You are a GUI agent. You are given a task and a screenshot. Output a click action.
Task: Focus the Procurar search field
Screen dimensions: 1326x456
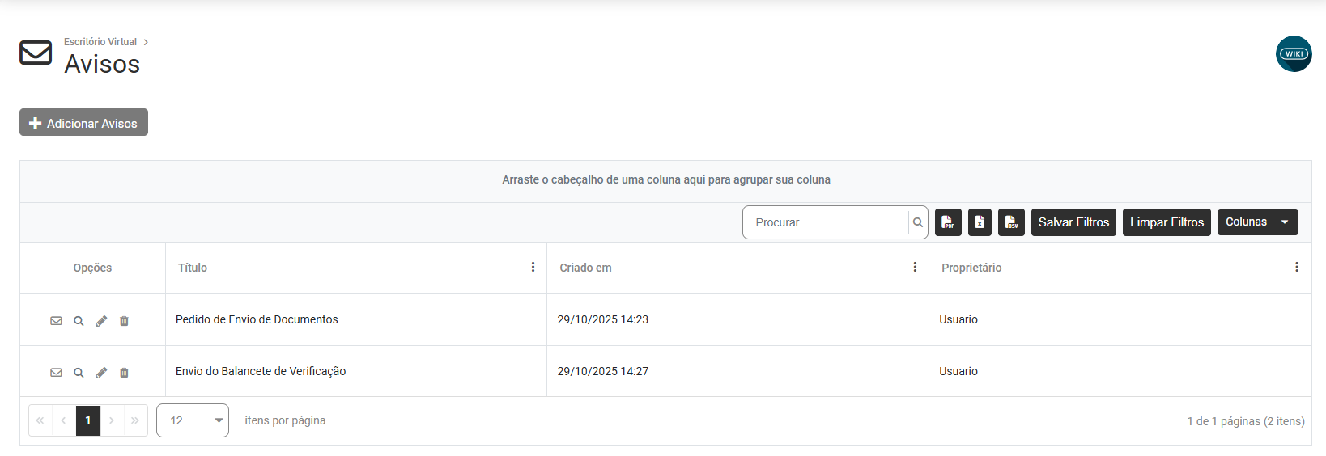tap(826, 222)
